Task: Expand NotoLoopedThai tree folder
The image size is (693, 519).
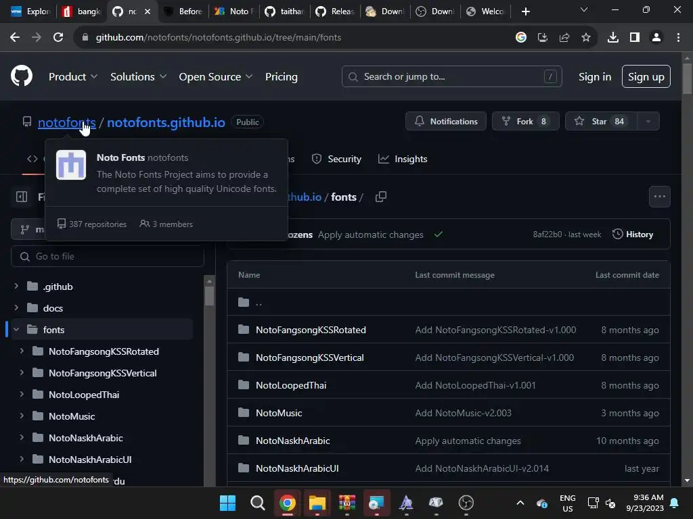Action: [x=22, y=394]
